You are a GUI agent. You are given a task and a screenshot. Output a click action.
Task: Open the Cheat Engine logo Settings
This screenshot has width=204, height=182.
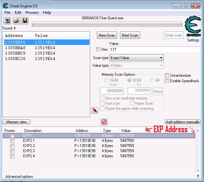coord(193,26)
